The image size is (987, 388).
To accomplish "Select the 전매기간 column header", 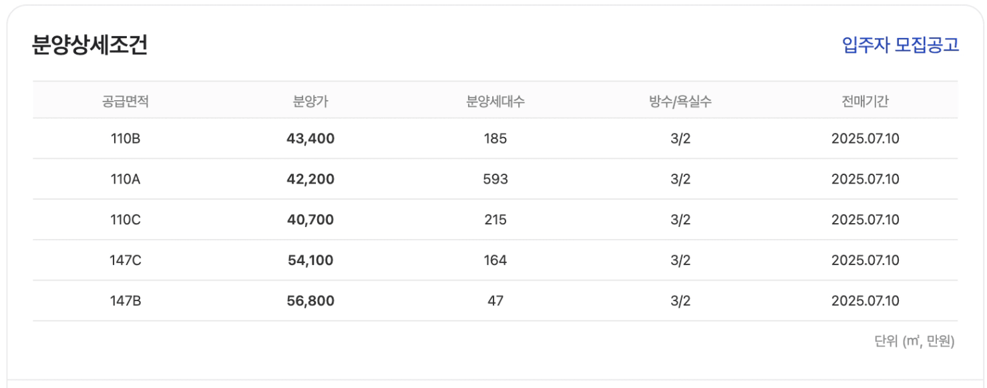I will [865, 102].
